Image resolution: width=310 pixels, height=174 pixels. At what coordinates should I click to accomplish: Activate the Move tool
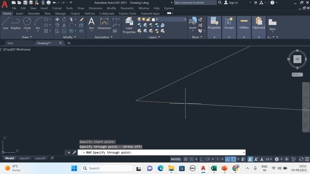point(57,19)
